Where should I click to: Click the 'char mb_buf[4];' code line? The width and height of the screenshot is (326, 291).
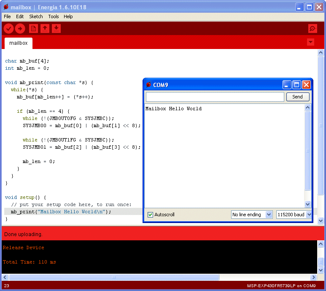coord(27,61)
